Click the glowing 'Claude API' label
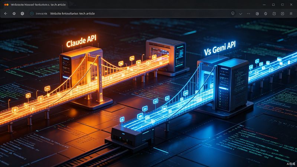The image size is (297, 167). pyautogui.click(x=81, y=41)
